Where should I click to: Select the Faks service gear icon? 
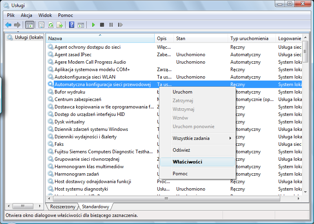point(50,144)
